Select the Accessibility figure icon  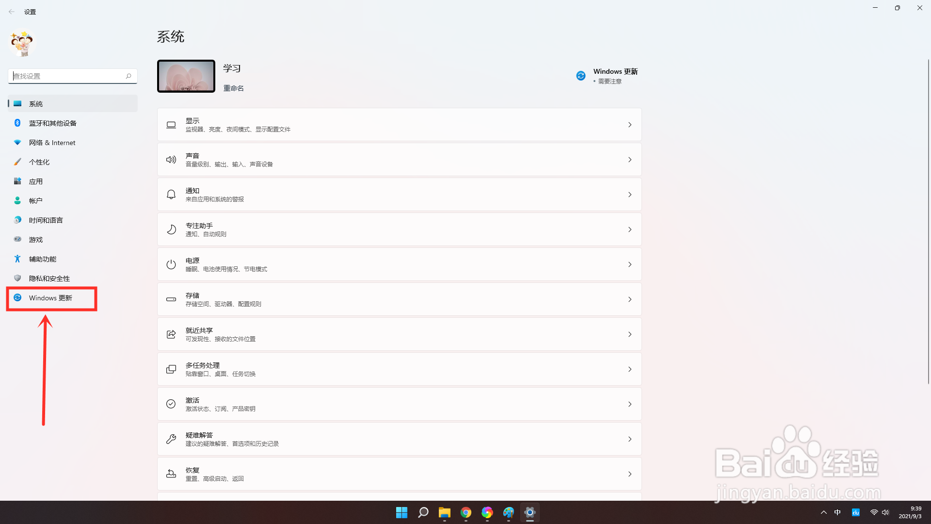pyautogui.click(x=17, y=259)
